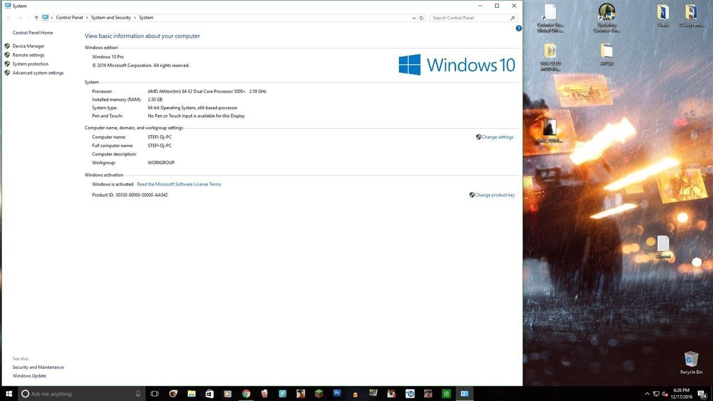The height and width of the screenshot is (401, 713).
Task: Click the taskbar clock showing 6:26 PM
Action: pyautogui.click(x=681, y=394)
